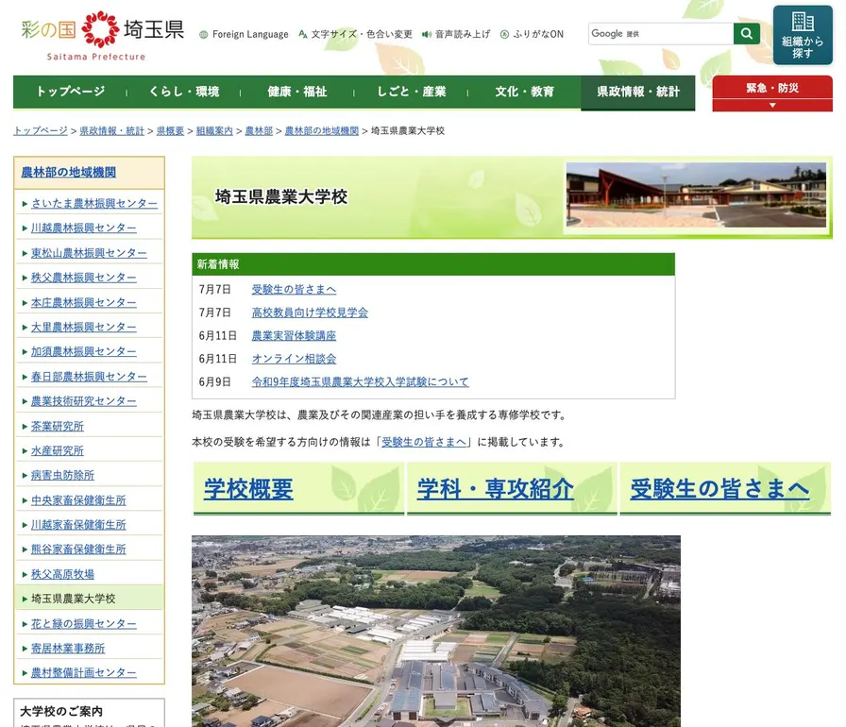Open the くらし・環境 menu tab

(x=183, y=92)
